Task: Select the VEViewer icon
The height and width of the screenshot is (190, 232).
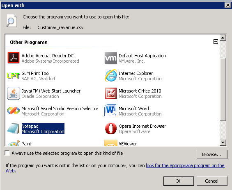Action: point(111,143)
